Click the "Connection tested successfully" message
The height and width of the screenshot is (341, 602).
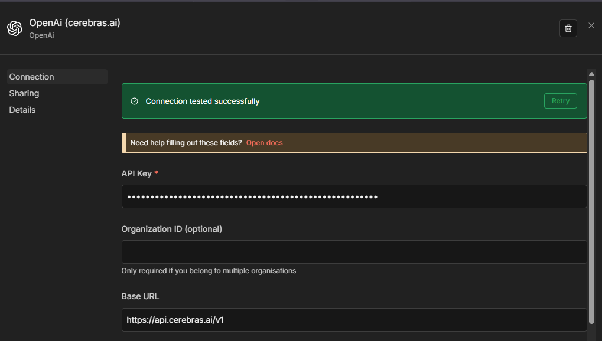[203, 101]
